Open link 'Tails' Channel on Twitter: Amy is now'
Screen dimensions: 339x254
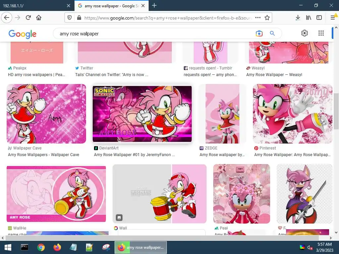coord(112,75)
